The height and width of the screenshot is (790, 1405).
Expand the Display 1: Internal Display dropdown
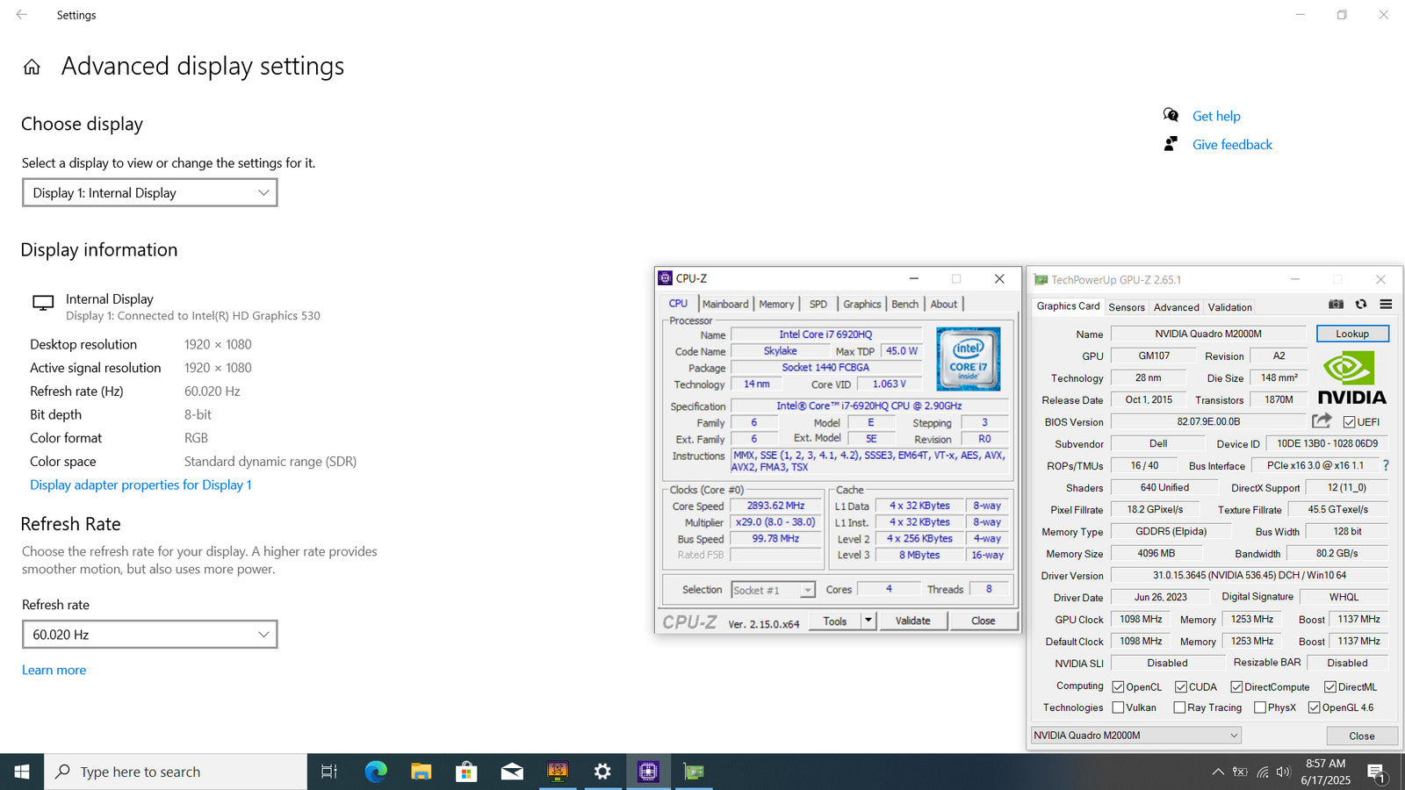(150, 193)
